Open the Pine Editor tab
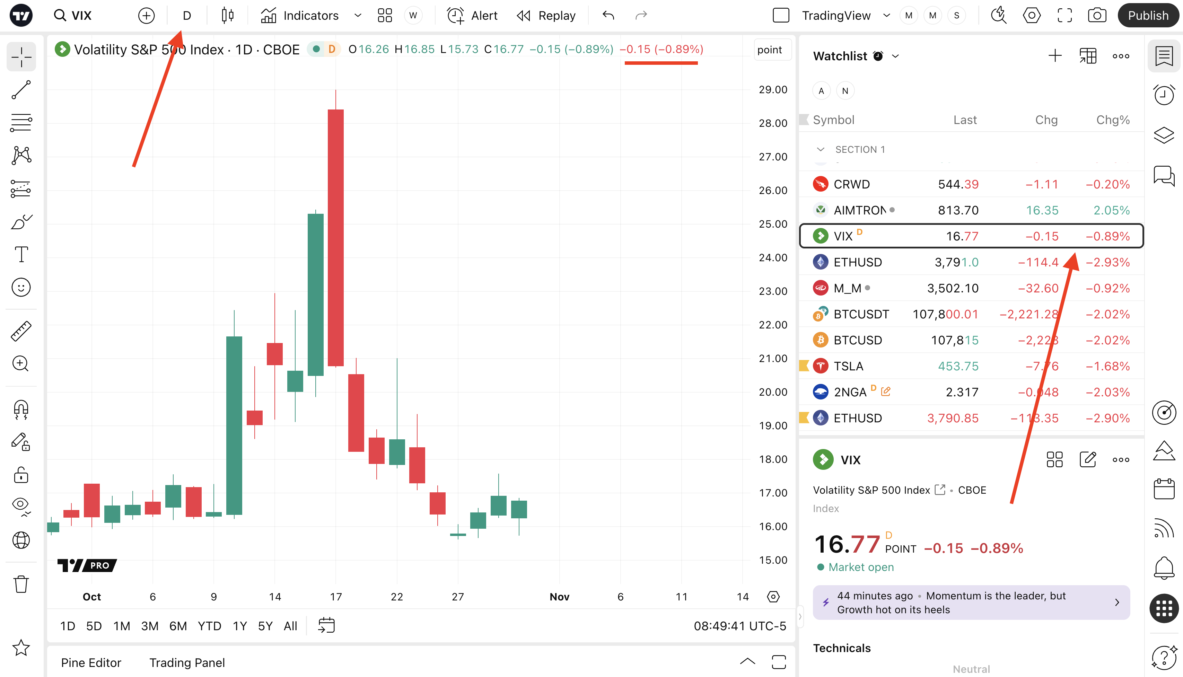The width and height of the screenshot is (1183, 677). click(91, 662)
